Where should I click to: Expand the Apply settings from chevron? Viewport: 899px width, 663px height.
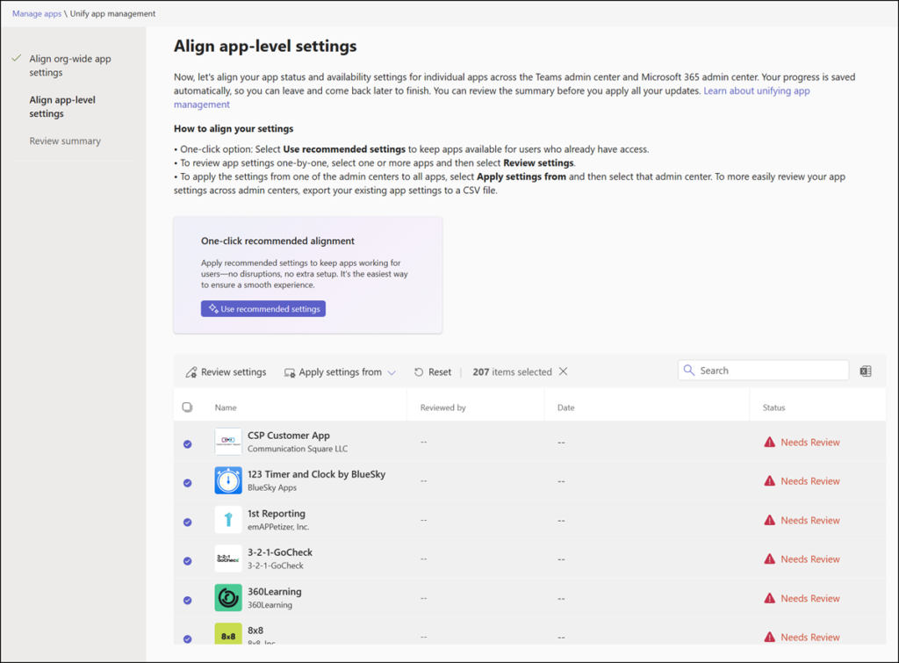392,373
